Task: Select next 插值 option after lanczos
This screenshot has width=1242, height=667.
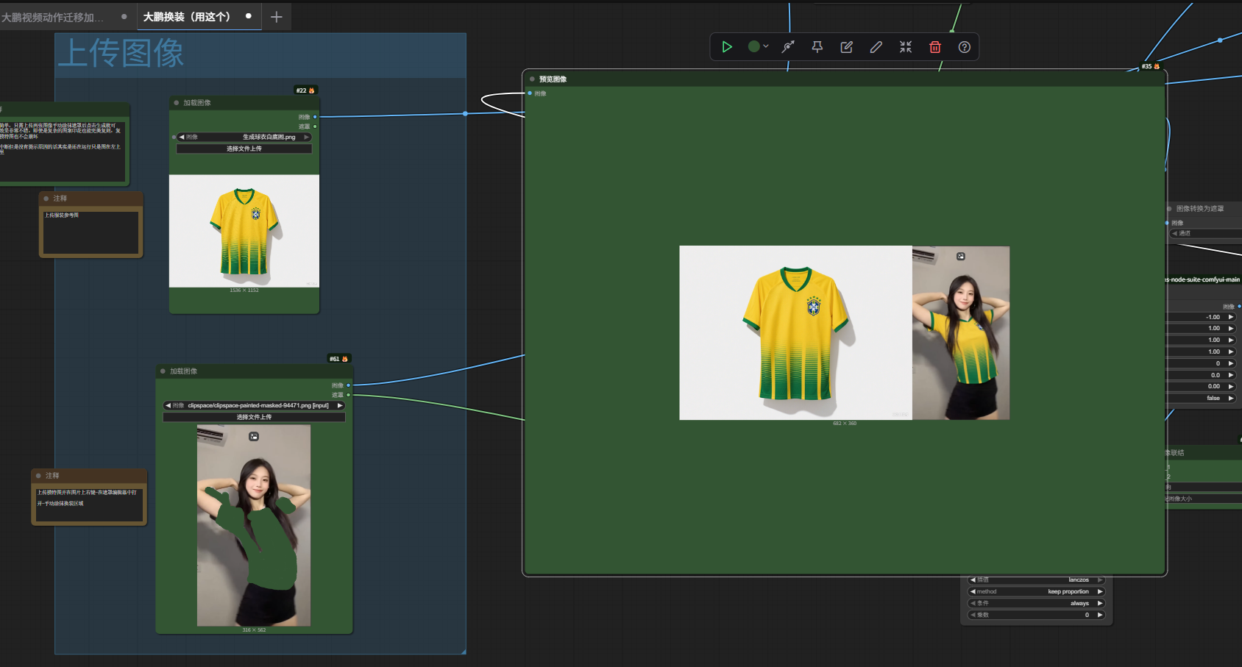Action: pos(1100,579)
